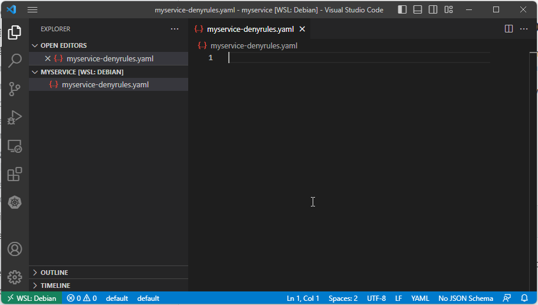Image resolution: width=538 pixels, height=305 pixels.
Task: Collapse the Open Editors section
Action: pyautogui.click(x=63, y=45)
